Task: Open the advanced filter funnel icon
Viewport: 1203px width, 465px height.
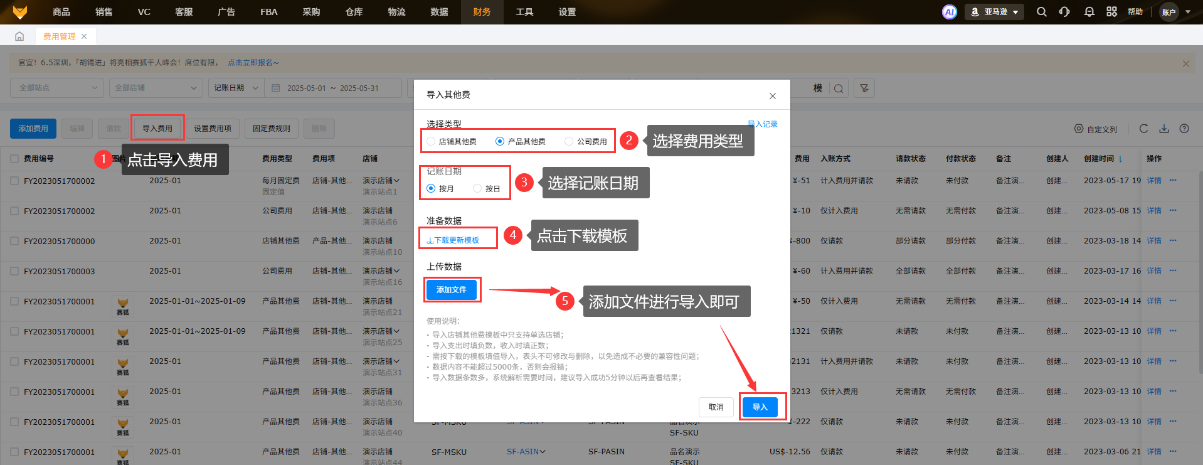Action: coord(864,88)
